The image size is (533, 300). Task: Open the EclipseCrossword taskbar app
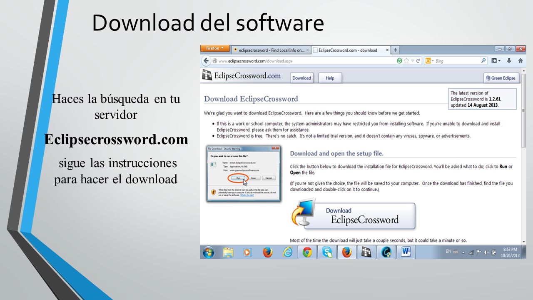click(366, 252)
